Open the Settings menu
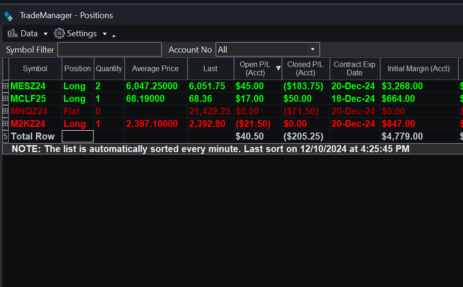The image size is (463, 287). coord(81,33)
